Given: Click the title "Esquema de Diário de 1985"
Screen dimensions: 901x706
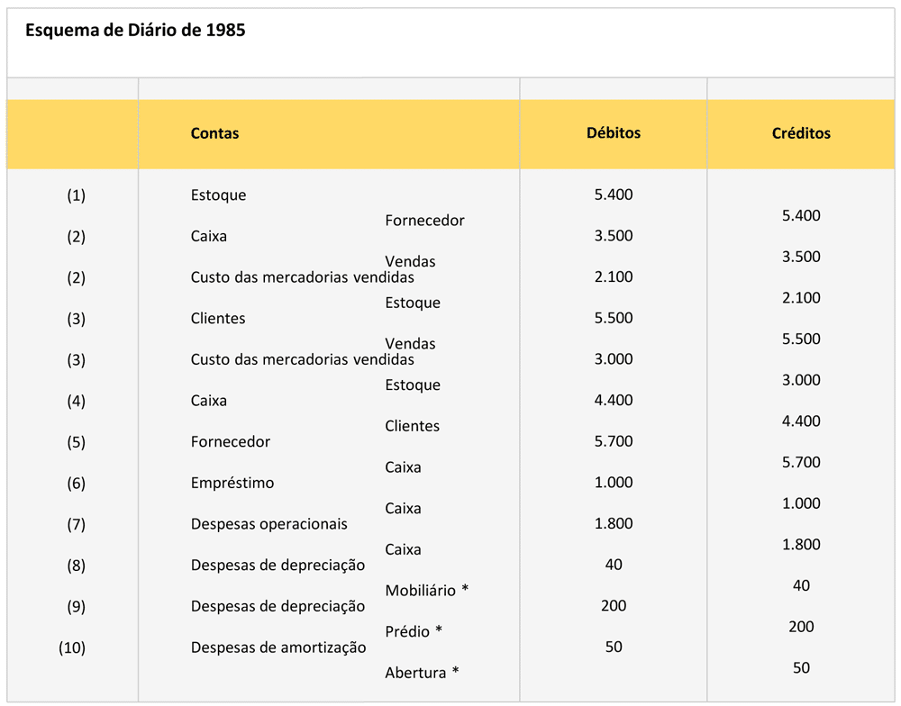Looking at the screenshot, I should click(135, 30).
